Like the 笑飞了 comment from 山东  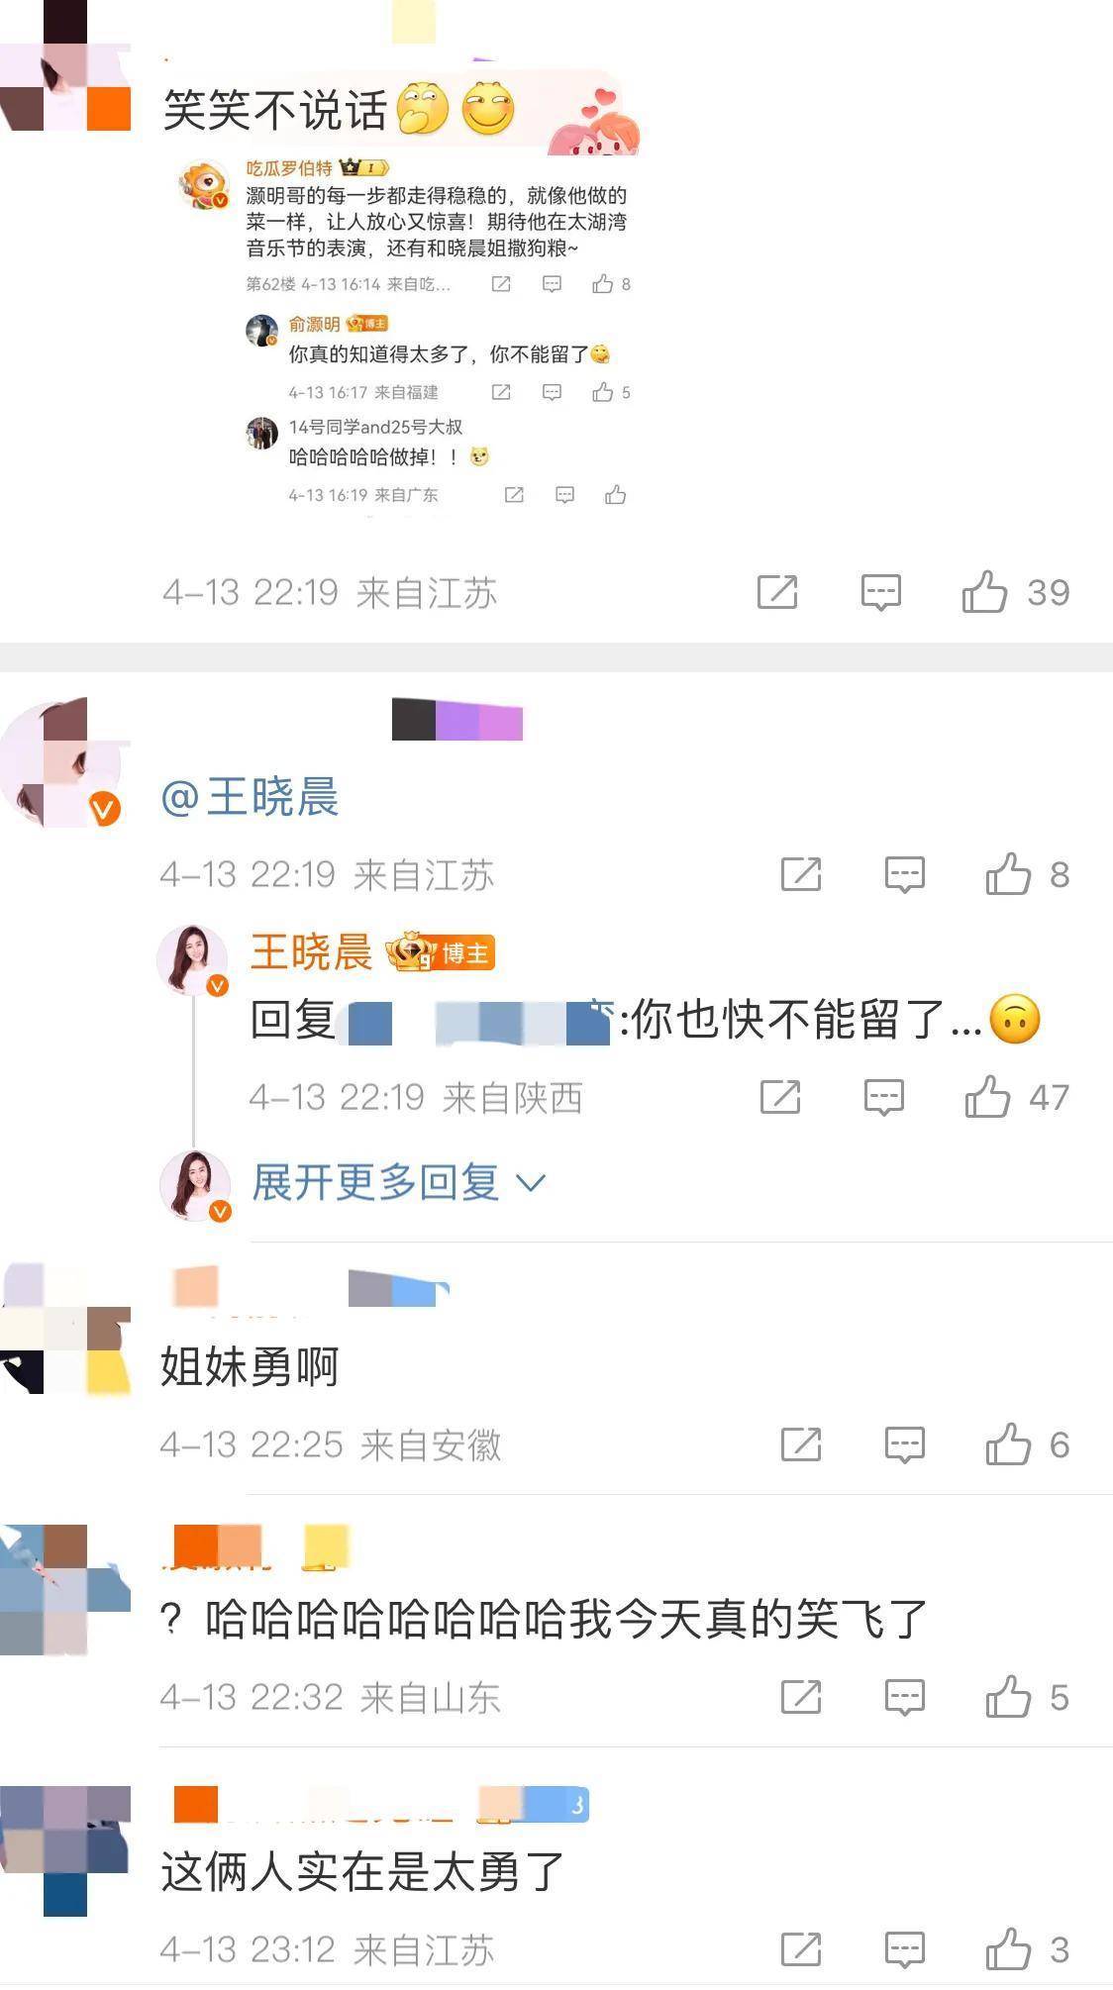[1008, 1697]
